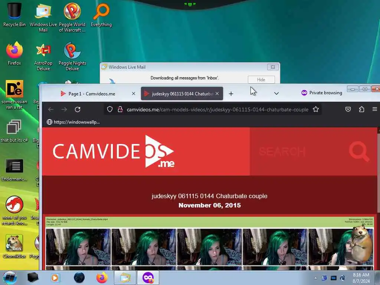Select the 'that but its c#' icon

coord(14,131)
